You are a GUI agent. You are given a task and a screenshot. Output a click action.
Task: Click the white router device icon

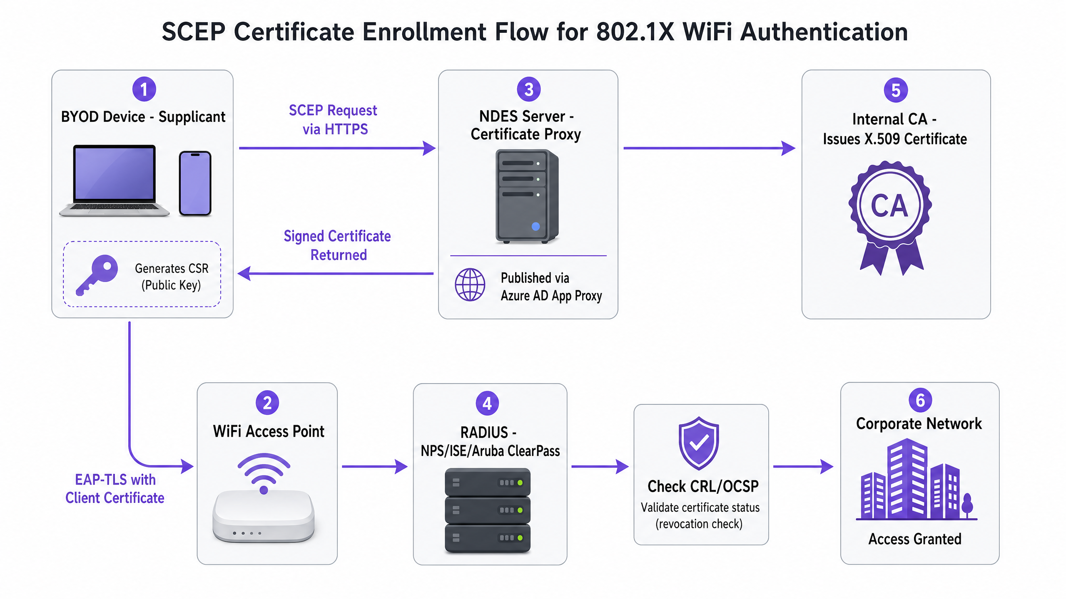[x=264, y=516]
